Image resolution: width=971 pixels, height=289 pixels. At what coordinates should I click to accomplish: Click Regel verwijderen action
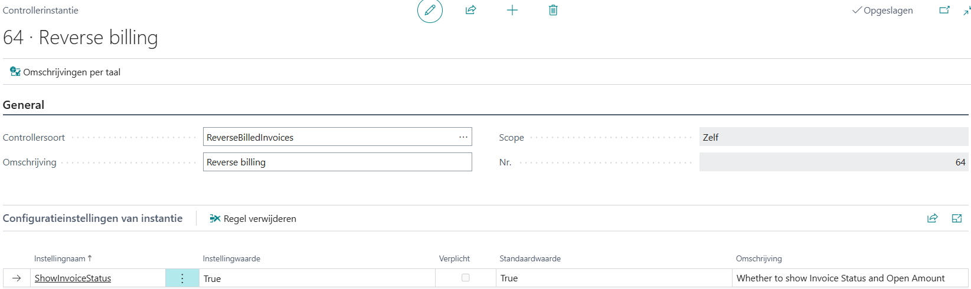(x=253, y=218)
